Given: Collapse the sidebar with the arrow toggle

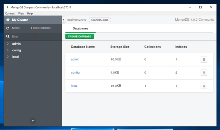Looking at the screenshot, I should pyautogui.click(x=63, y=20).
